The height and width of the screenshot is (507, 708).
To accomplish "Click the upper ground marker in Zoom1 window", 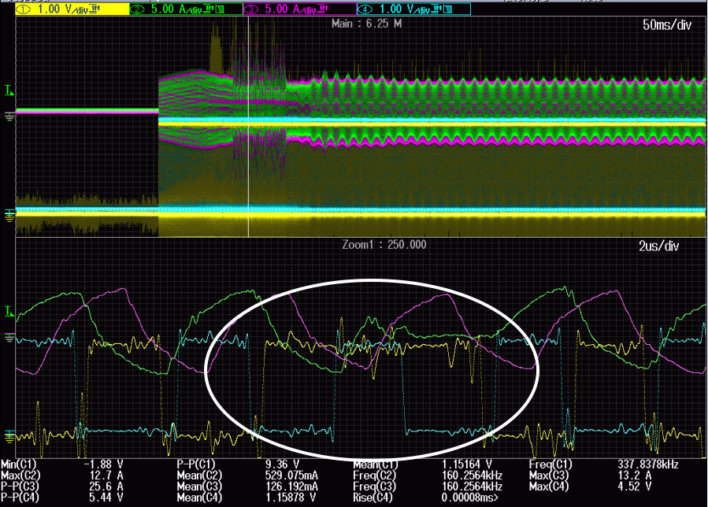I will [9, 338].
